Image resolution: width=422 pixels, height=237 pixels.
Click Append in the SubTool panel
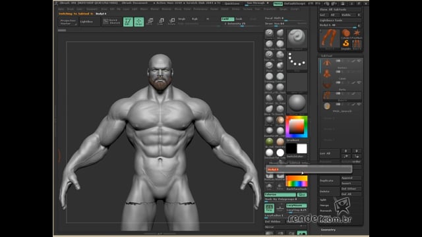[351, 178]
